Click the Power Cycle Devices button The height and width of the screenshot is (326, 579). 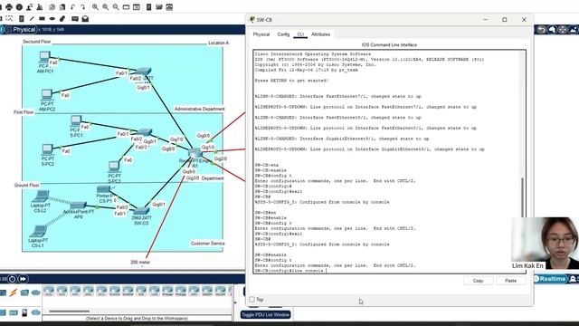[13, 279]
